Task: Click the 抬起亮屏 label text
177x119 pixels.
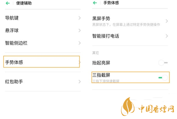Action: coord(101,63)
